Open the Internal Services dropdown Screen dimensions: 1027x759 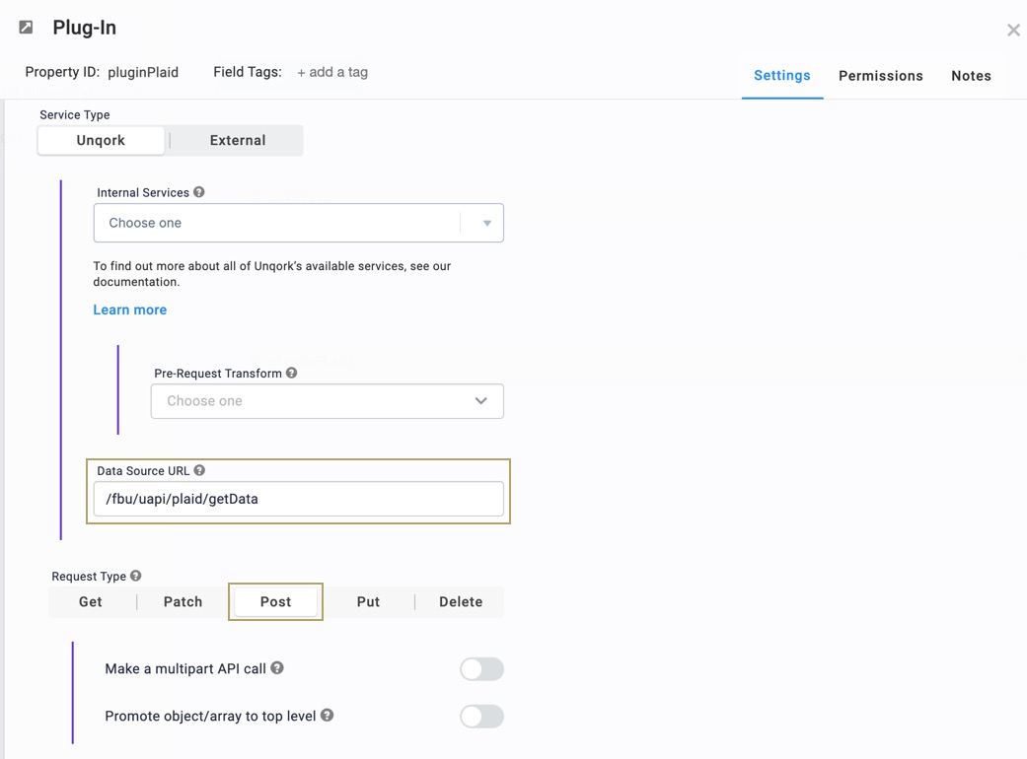(298, 223)
